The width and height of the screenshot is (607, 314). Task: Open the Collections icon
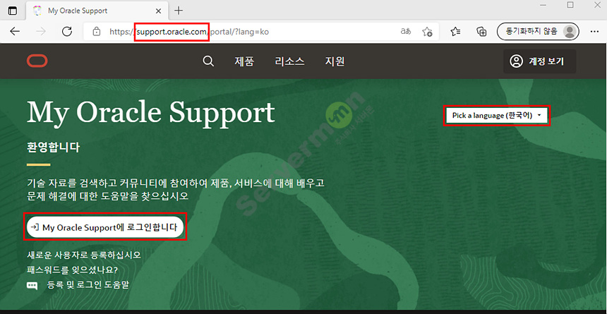coord(481,32)
